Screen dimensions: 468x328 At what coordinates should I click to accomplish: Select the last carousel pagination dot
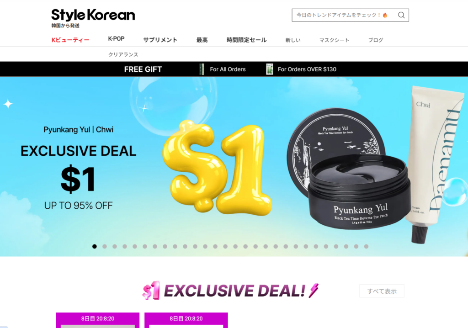point(366,246)
